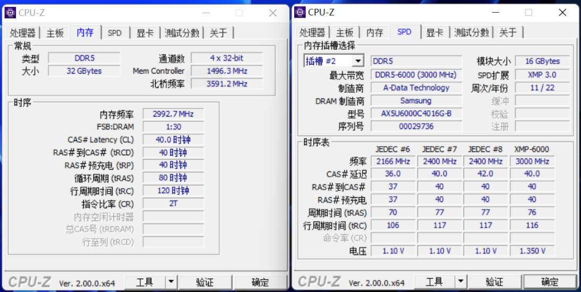The width and height of the screenshot is (581, 292).
Task: Expand 工具 dropdown arrow in left window
Action: pos(171,282)
